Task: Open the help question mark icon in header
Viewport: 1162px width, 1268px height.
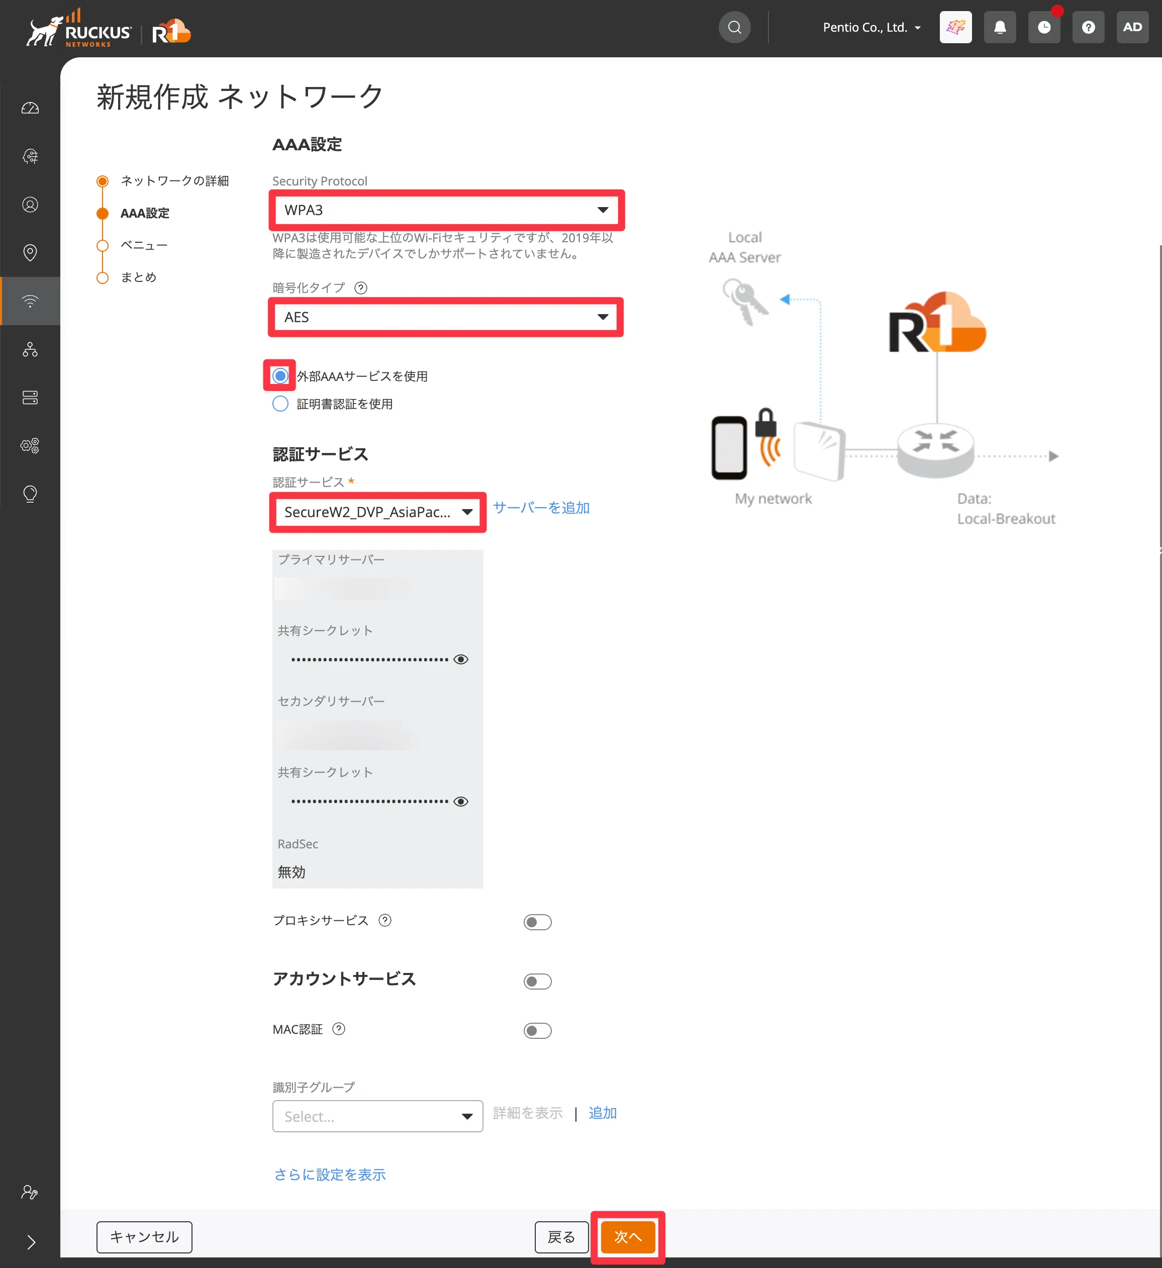Action: point(1088,27)
